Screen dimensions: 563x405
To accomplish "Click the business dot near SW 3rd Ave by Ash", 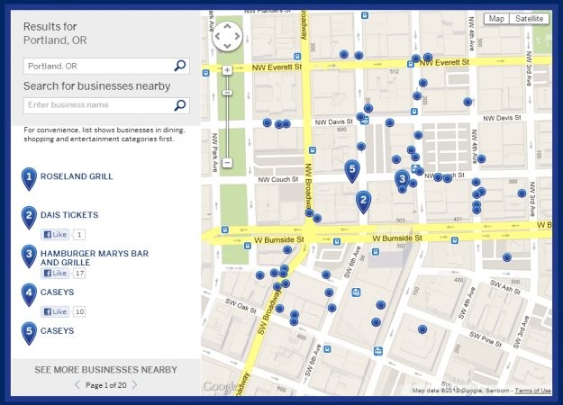I will 506,257.
